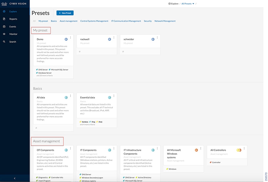
Task: Click the All Controllers yellow-orange icon
Action: (239, 150)
